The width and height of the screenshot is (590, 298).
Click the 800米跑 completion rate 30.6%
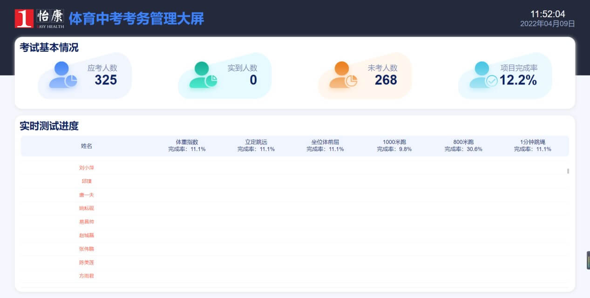463,149
